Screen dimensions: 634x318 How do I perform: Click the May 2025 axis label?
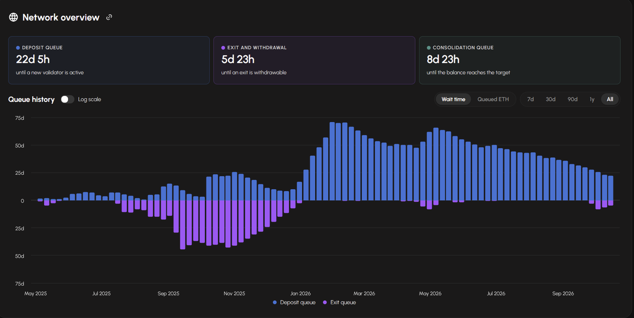(36, 293)
